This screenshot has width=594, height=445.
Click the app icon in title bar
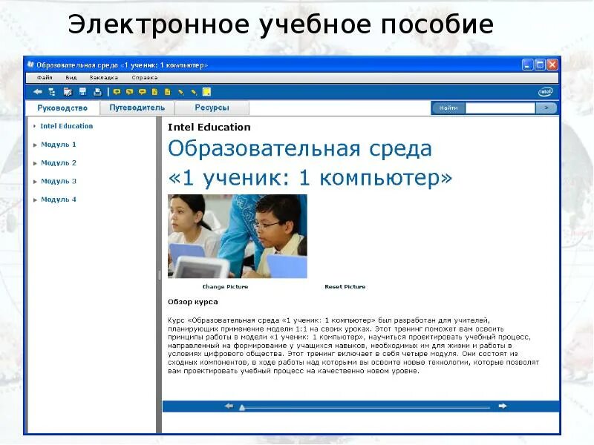(30, 65)
